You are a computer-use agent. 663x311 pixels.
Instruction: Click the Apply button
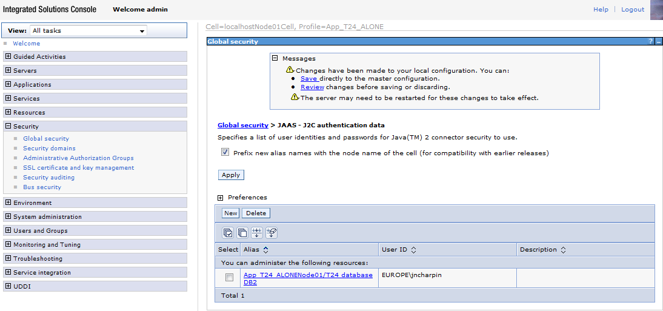point(231,175)
